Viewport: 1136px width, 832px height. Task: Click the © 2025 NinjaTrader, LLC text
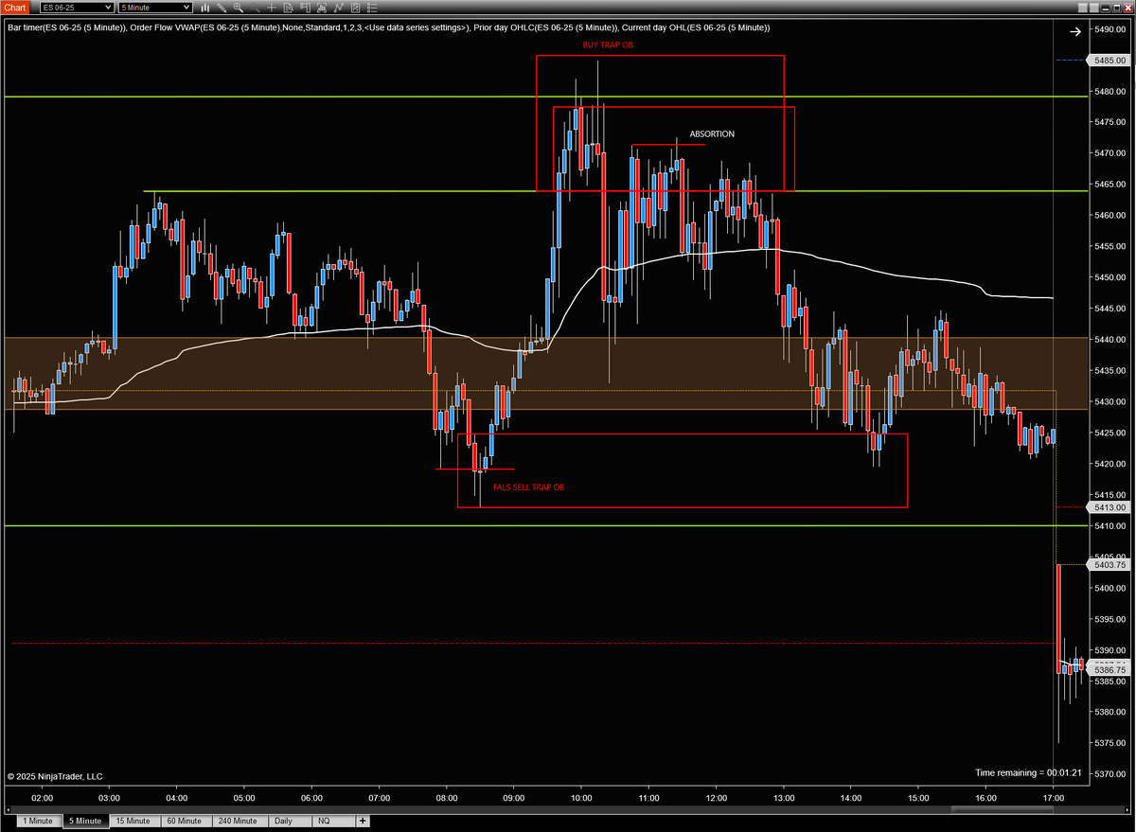pyautogui.click(x=54, y=776)
